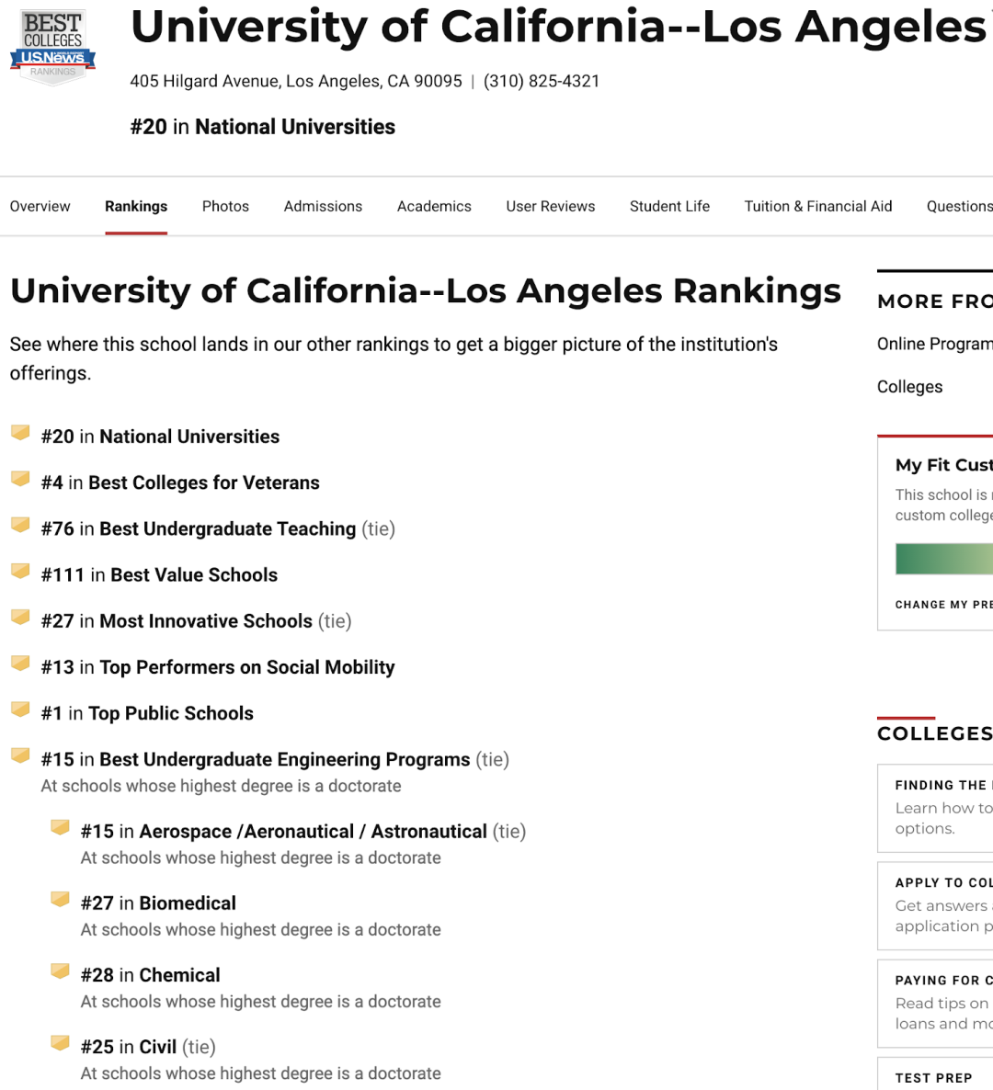The width and height of the screenshot is (993, 1090).
Task: Click the flag icon beside National Universities
Action: pos(20,433)
